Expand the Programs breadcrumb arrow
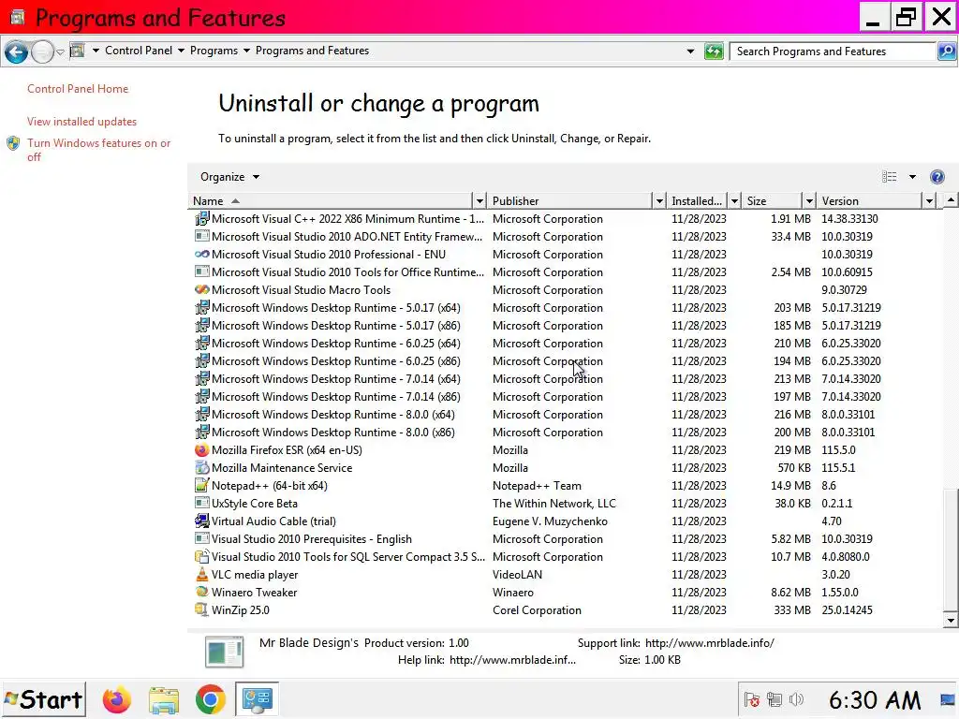The width and height of the screenshot is (959, 719). tap(246, 51)
